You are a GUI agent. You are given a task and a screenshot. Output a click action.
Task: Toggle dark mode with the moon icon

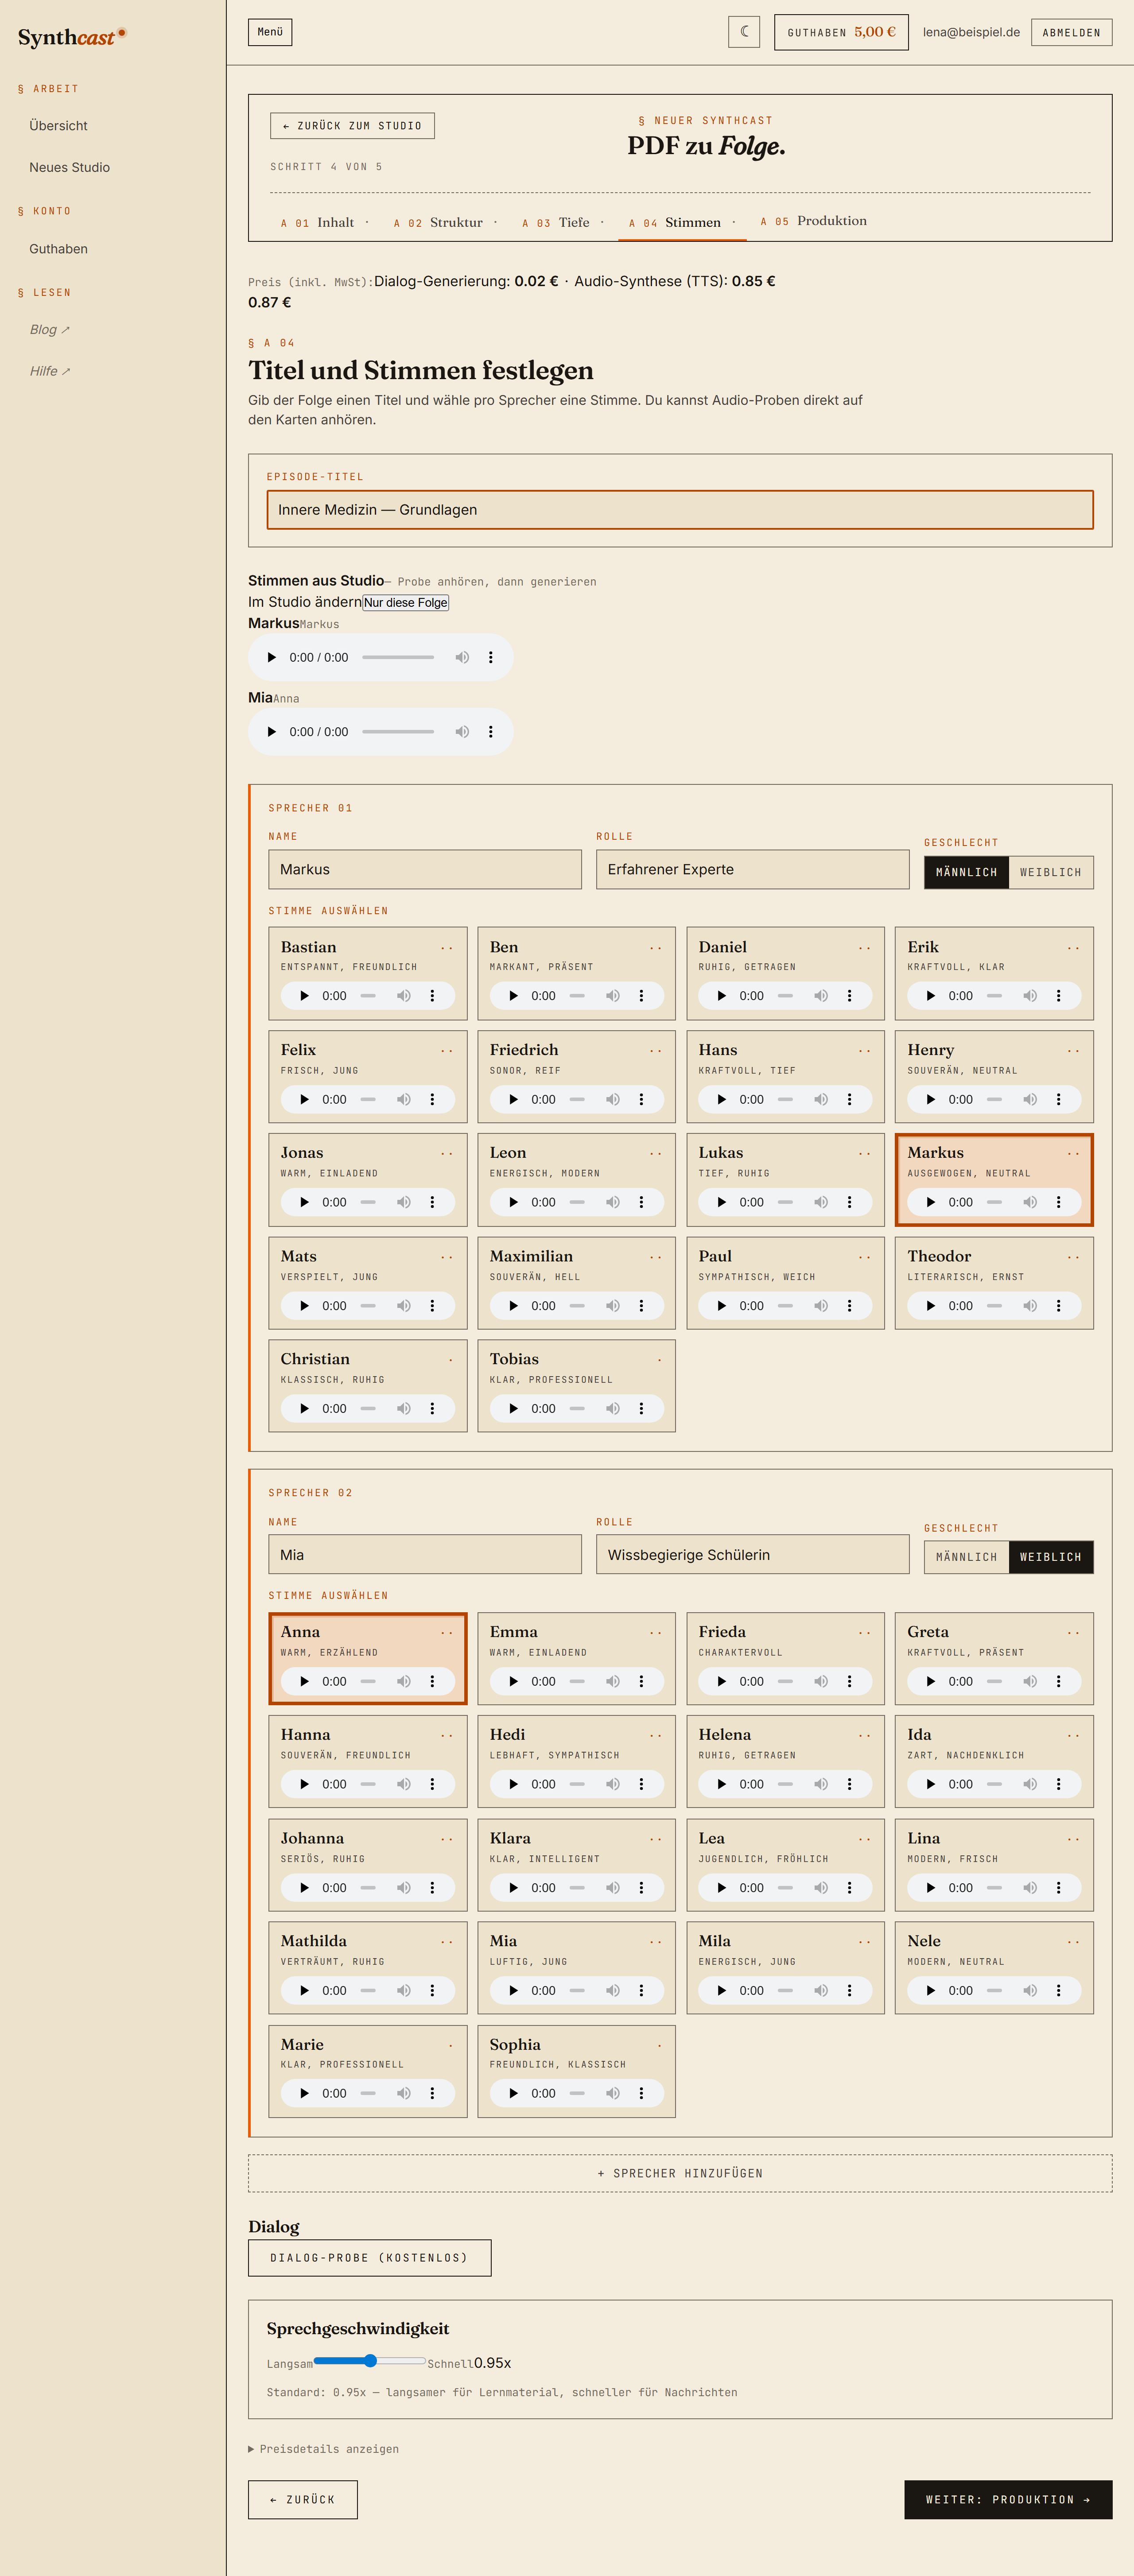point(744,32)
